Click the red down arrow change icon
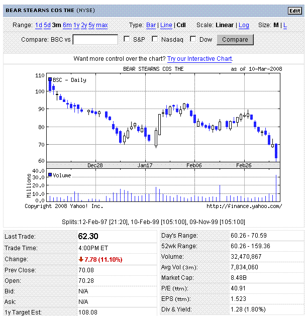306x316 pixels. (x=80, y=260)
